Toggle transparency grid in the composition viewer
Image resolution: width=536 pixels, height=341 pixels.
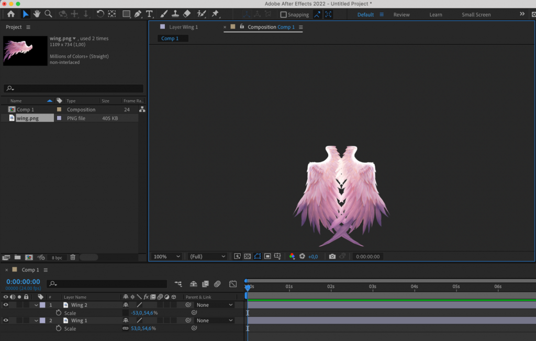(248, 256)
